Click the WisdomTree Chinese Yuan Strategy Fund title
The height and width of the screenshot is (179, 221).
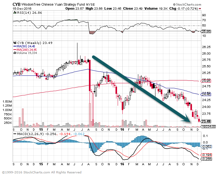pos(53,4)
